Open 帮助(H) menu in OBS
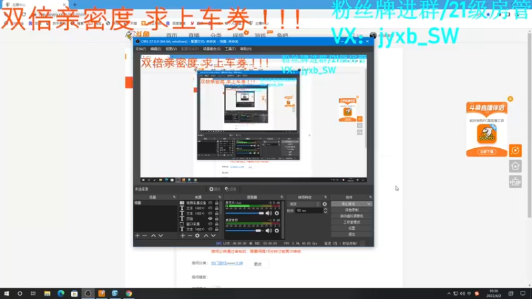The image size is (532, 299). pyautogui.click(x=245, y=49)
